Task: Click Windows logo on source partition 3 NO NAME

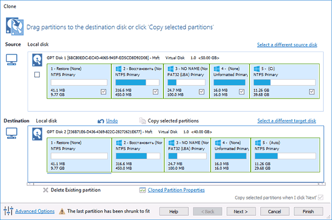Action: click(171, 69)
